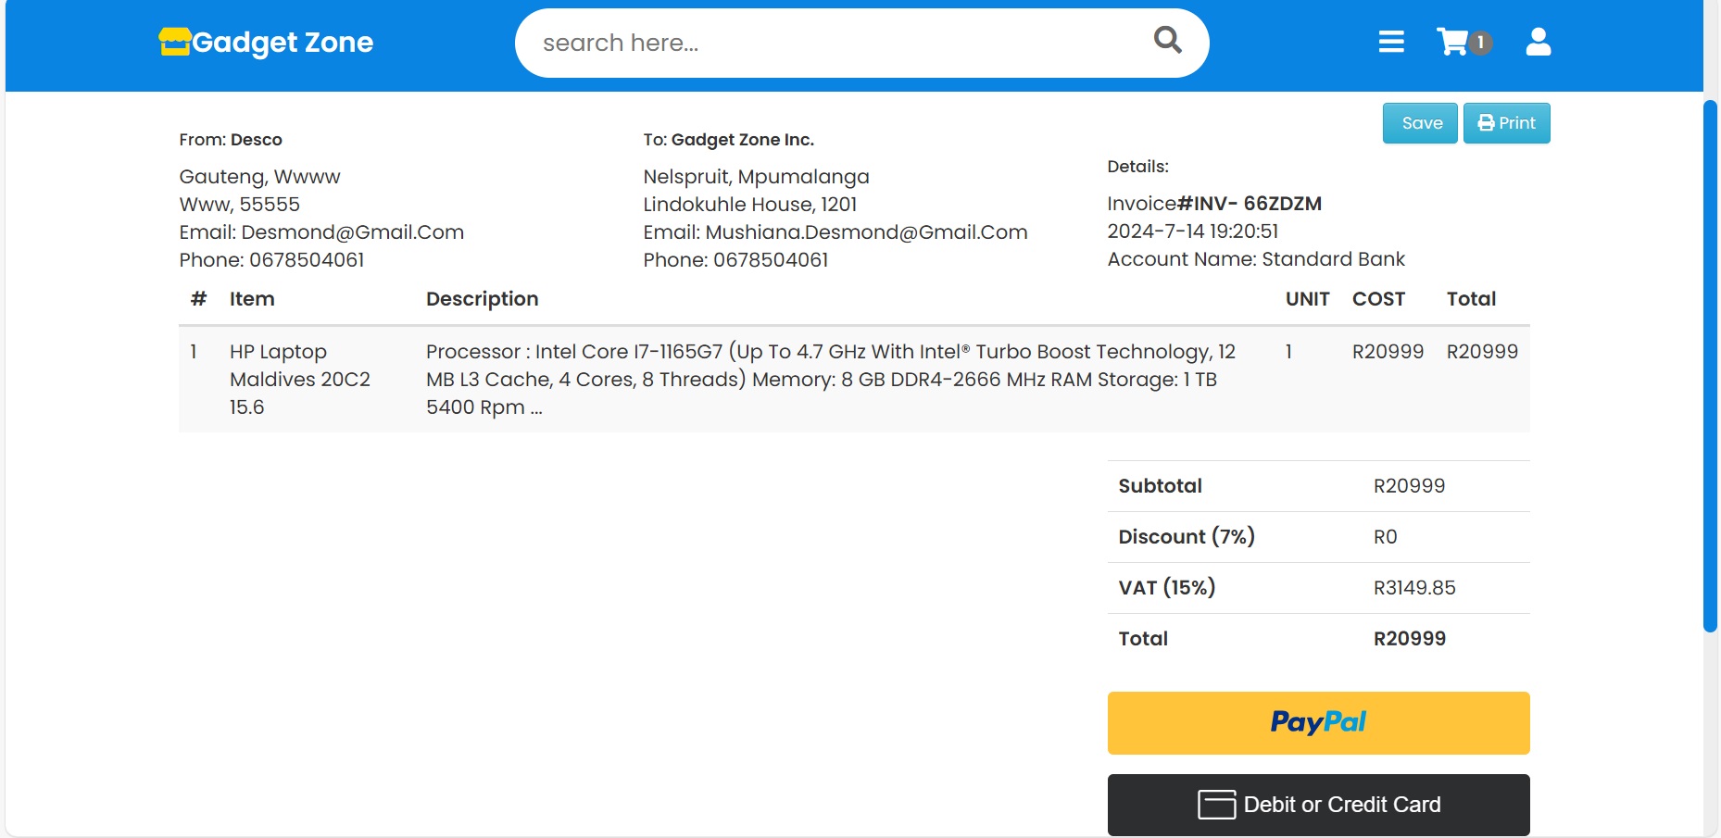Click the Details: heading

[x=1137, y=167]
